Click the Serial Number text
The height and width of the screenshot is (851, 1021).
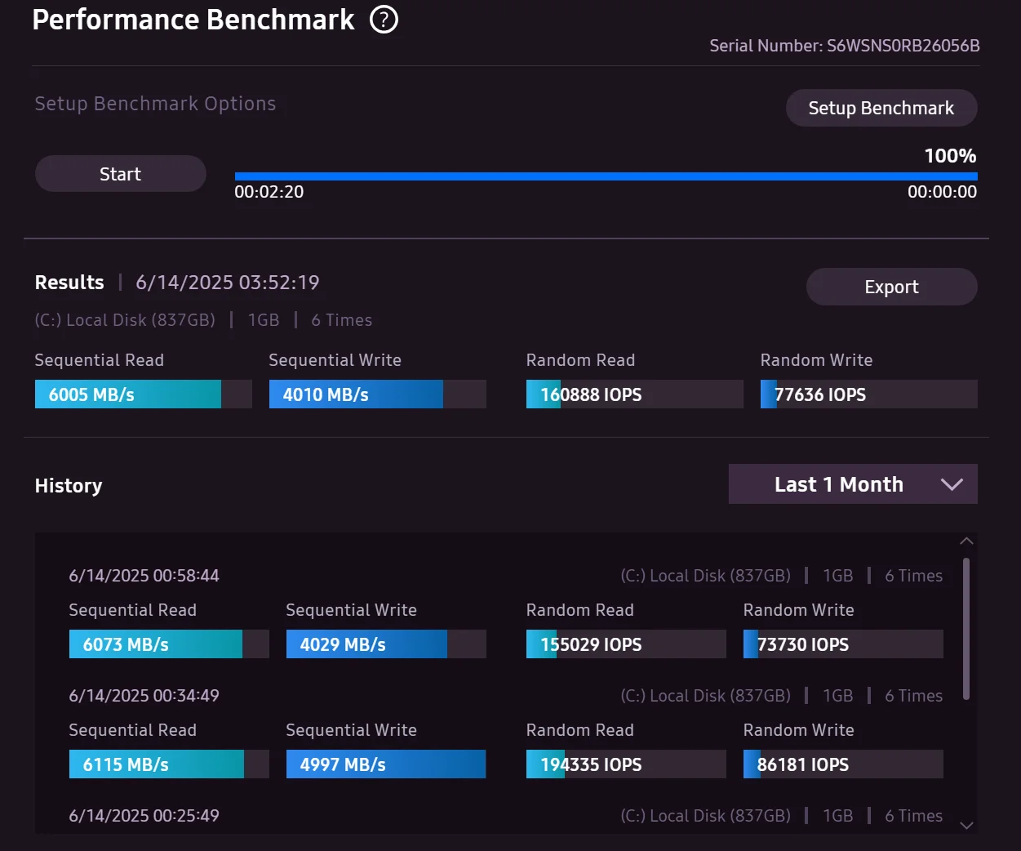point(844,46)
